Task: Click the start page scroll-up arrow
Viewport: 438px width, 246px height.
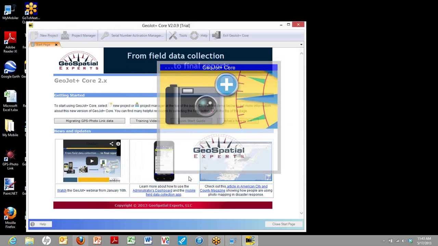Action: [301, 53]
